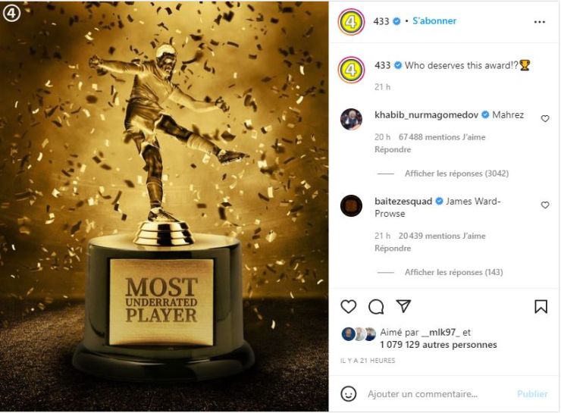Image resolution: width=561 pixels, height=413 pixels.
Task: Expand the 3042 replies under Mahrez comment
Action: click(456, 174)
